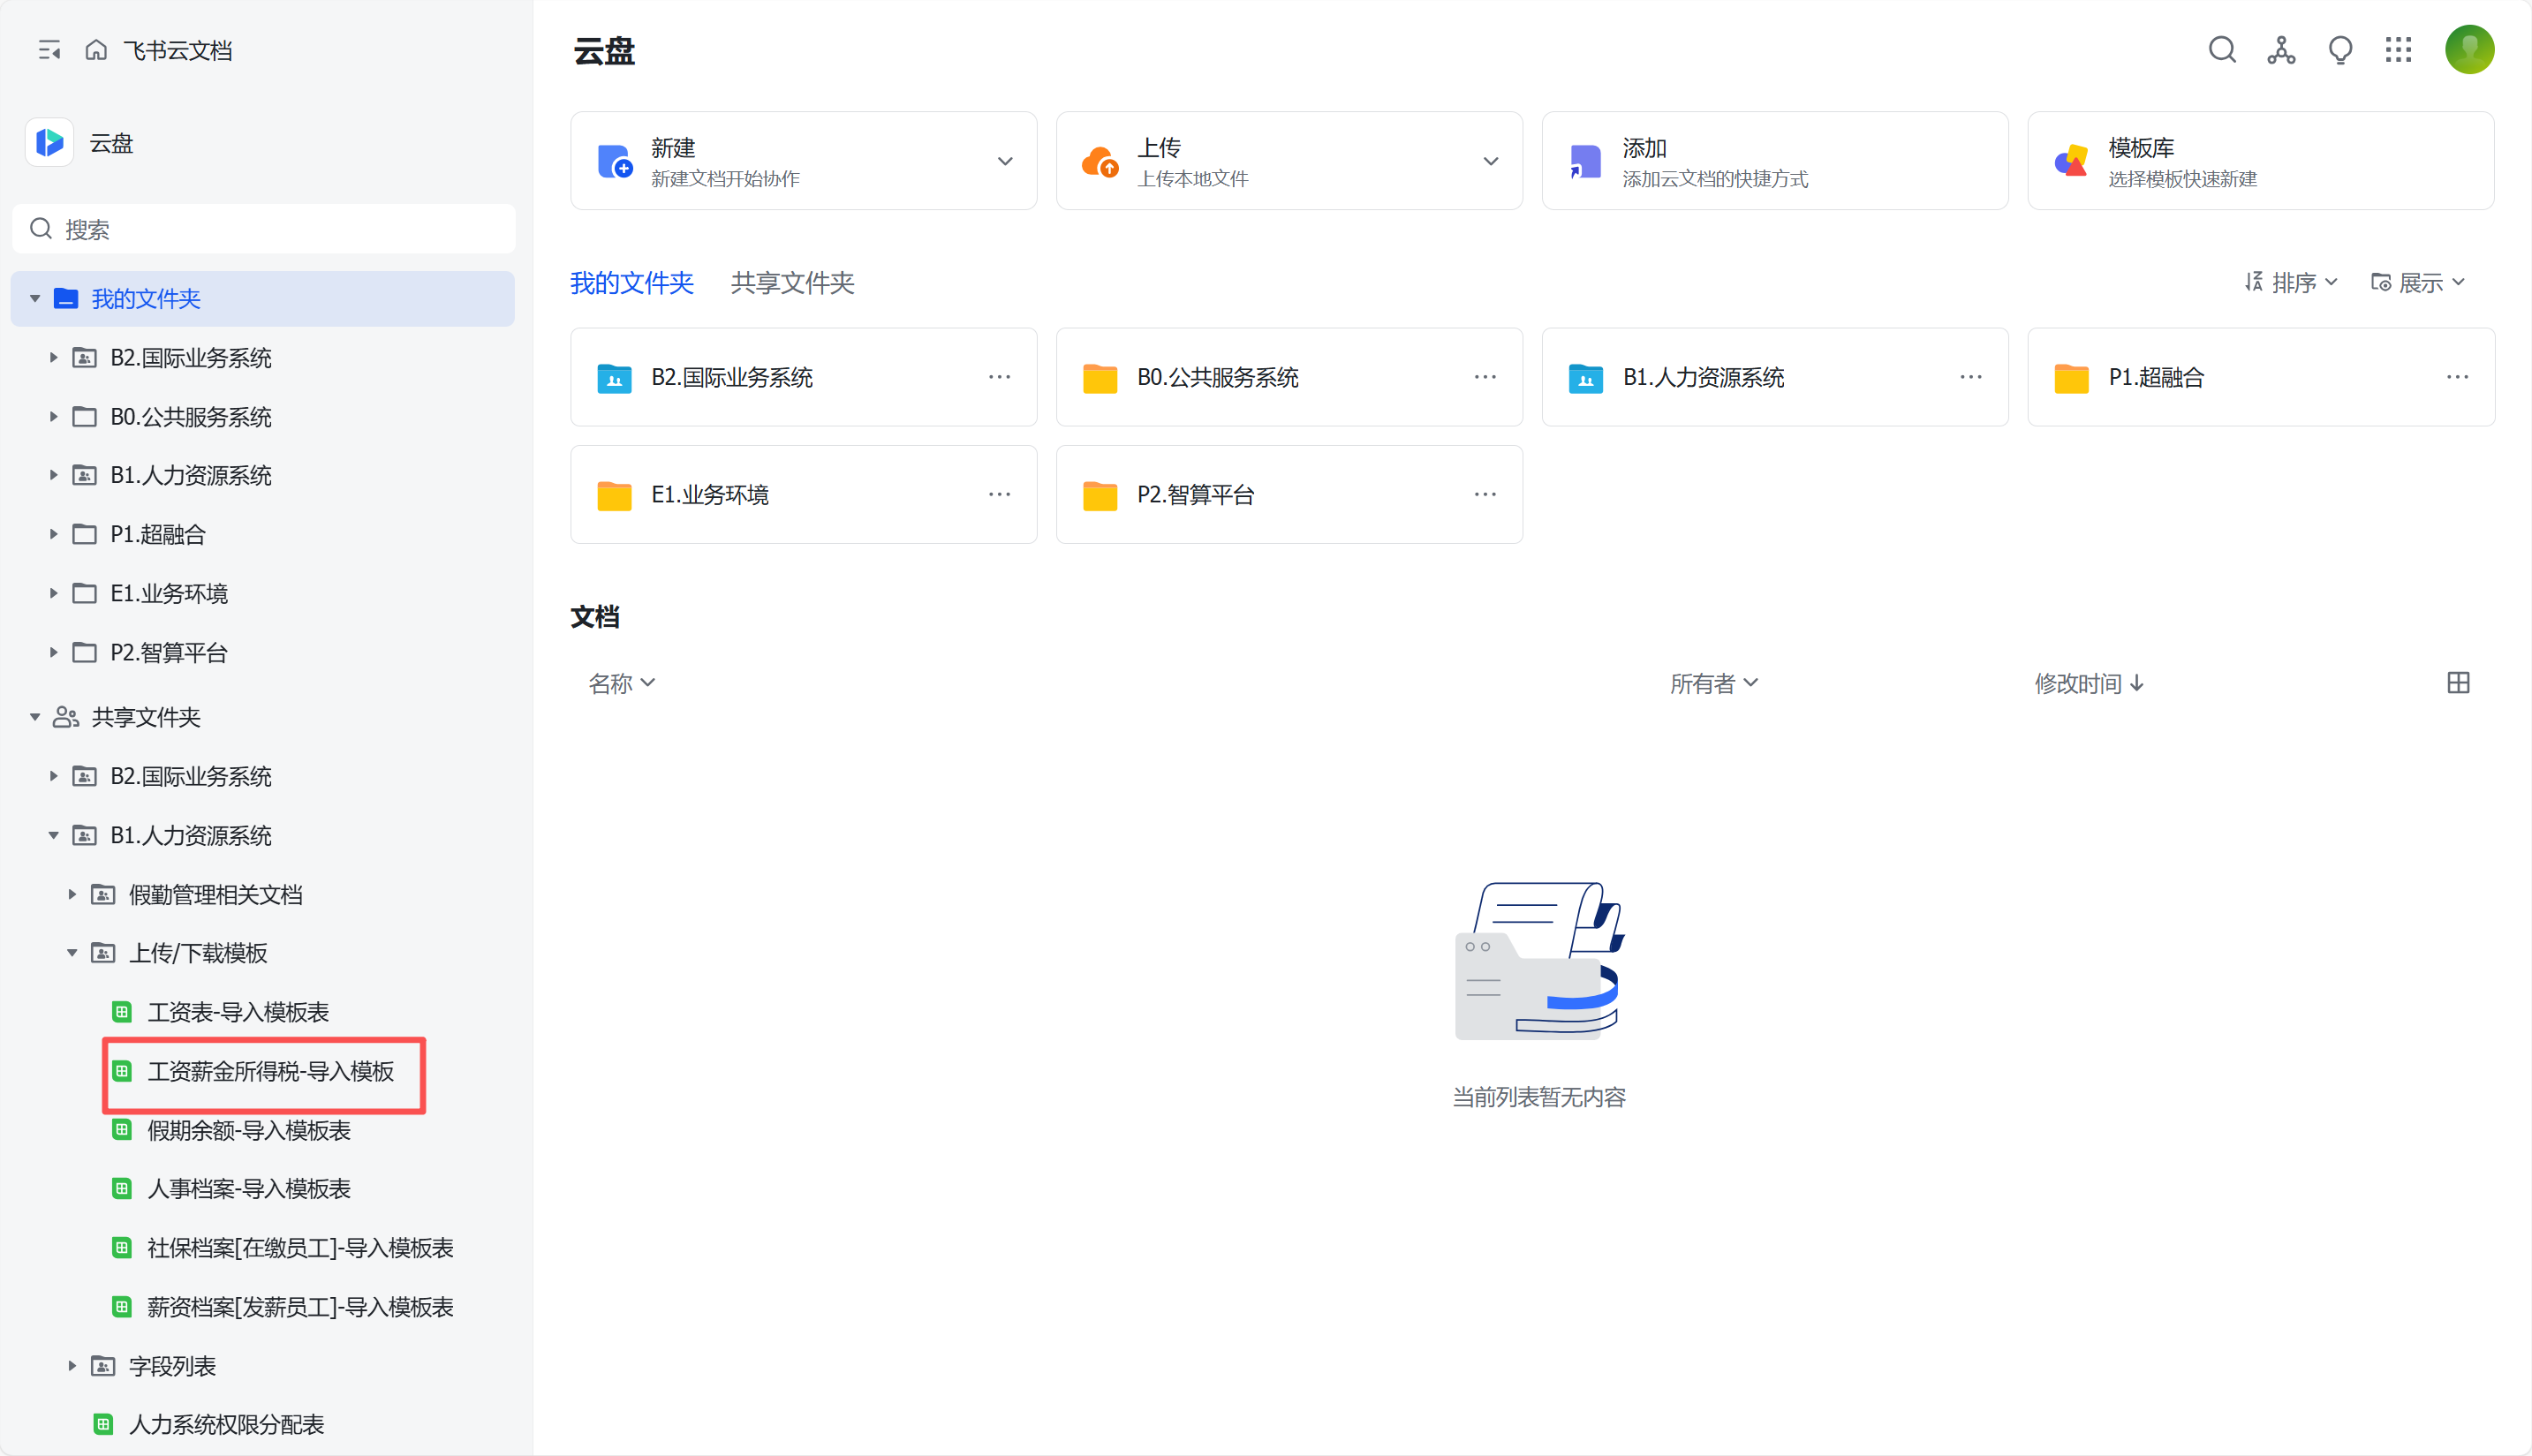Expand the 新建 dropdown arrow
This screenshot has width=2532, height=1456.
click(1005, 161)
